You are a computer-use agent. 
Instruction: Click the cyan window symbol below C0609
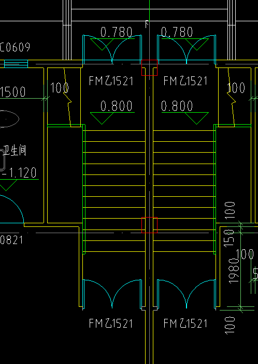click(x=16, y=64)
